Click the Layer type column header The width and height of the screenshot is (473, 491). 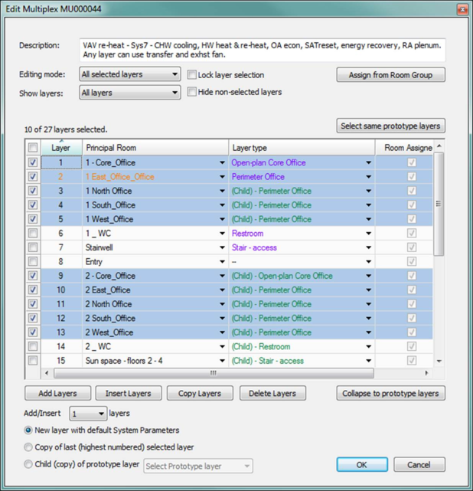(302, 147)
